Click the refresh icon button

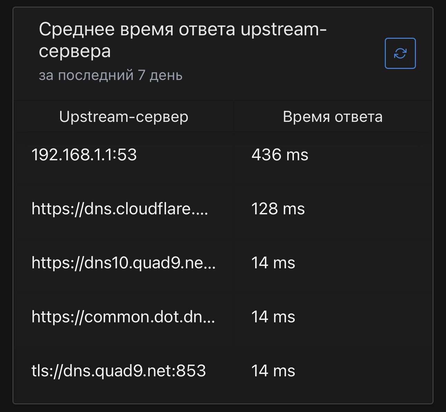400,53
